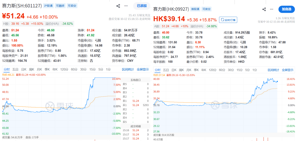The width and height of the screenshot is (297, 141).
Task: Select 年K tab in SH chart
Action: (x=55, y=70)
